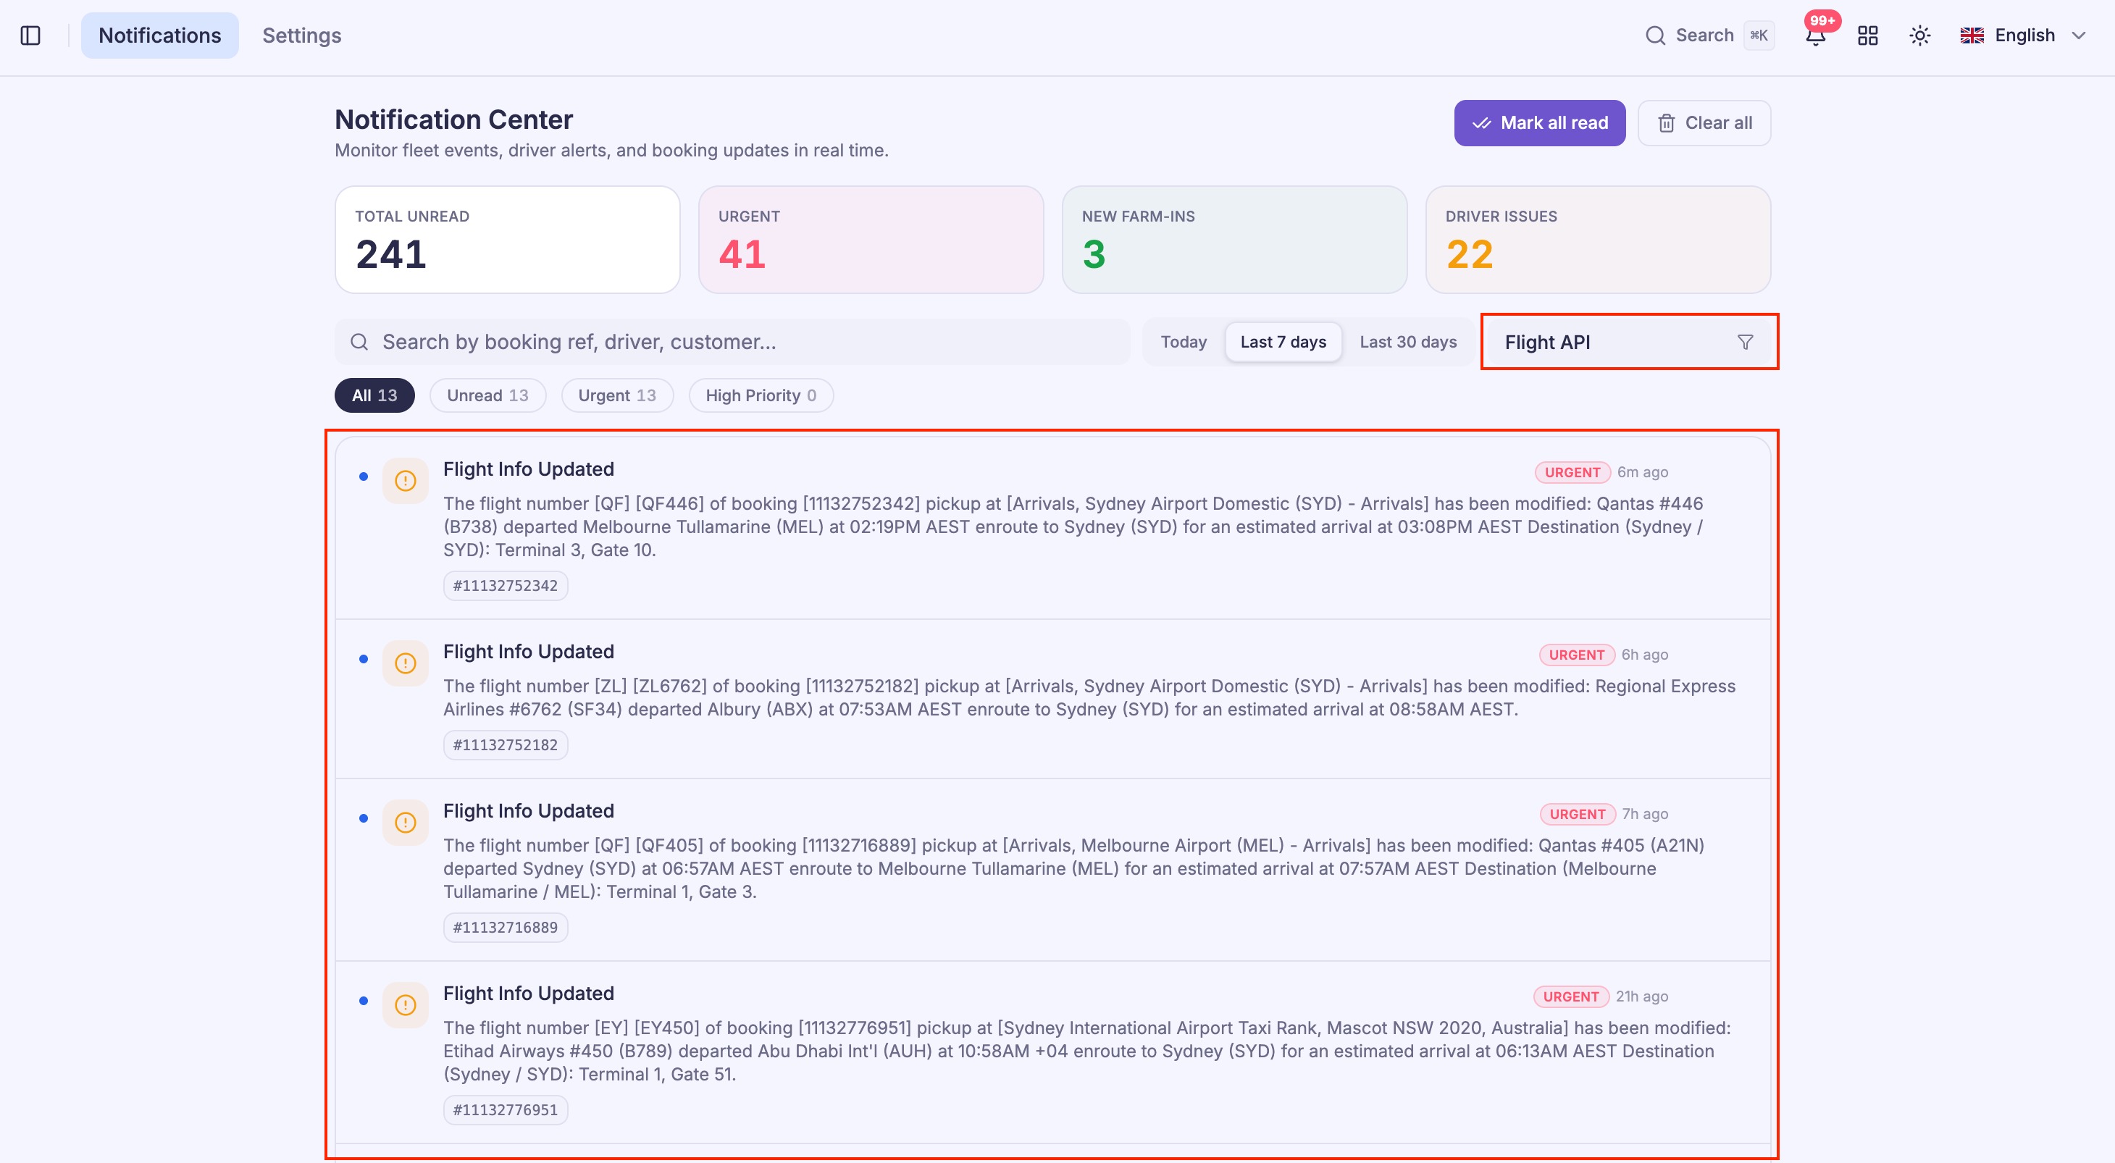Viewport: 2115px width, 1163px height.
Task: Click the '6h ago' timestamp
Action: click(x=1644, y=654)
